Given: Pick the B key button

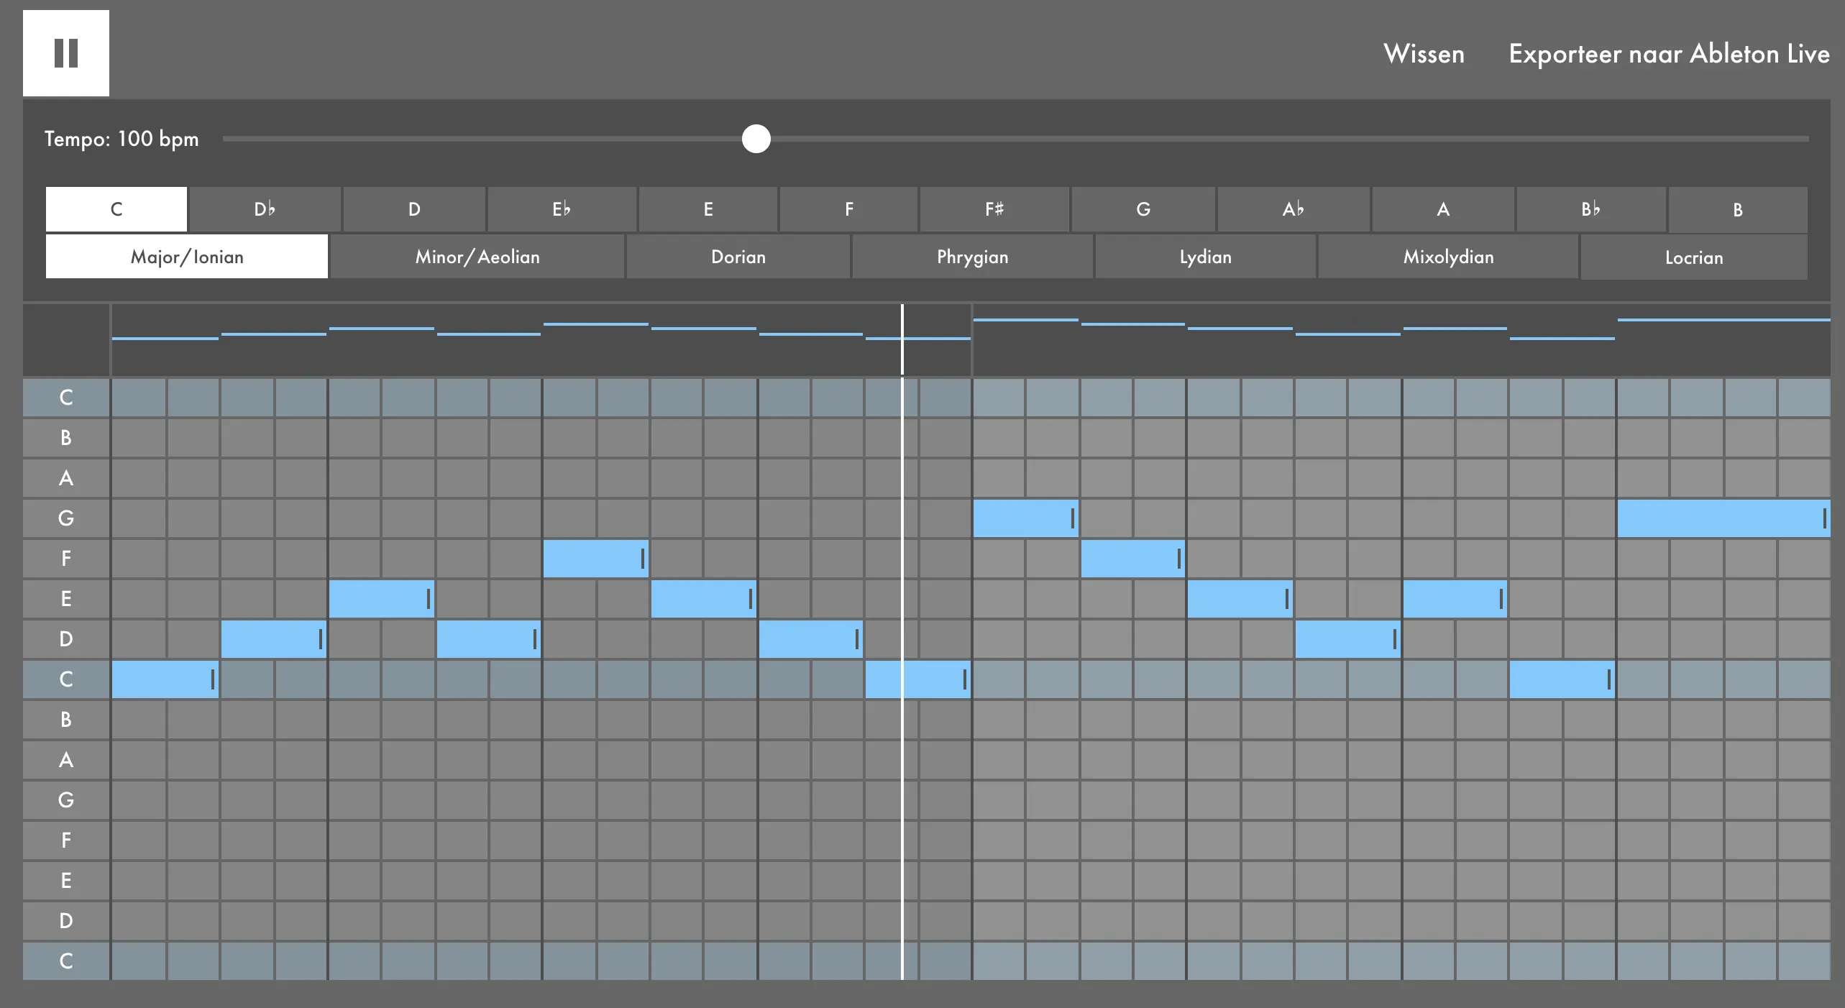Looking at the screenshot, I should (x=1737, y=209).
